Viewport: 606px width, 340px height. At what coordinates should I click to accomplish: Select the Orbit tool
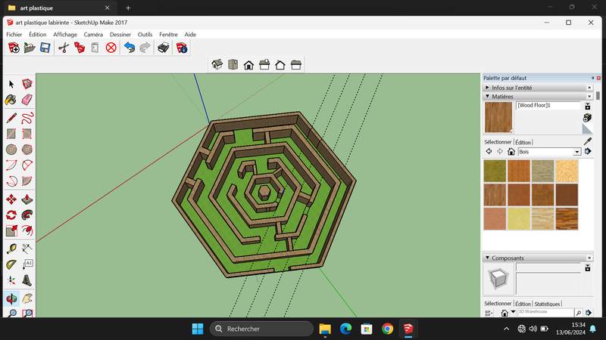(11, 298)
